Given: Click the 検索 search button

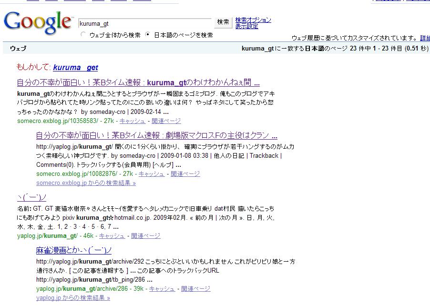Looking at the screenshot, I should (x=223, y=22).
